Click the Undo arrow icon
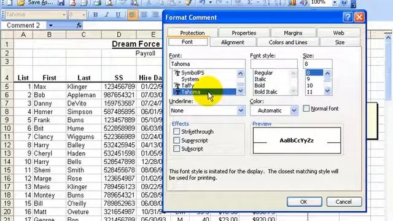This screenshot has height=221, width=393. tap(203, 2)
